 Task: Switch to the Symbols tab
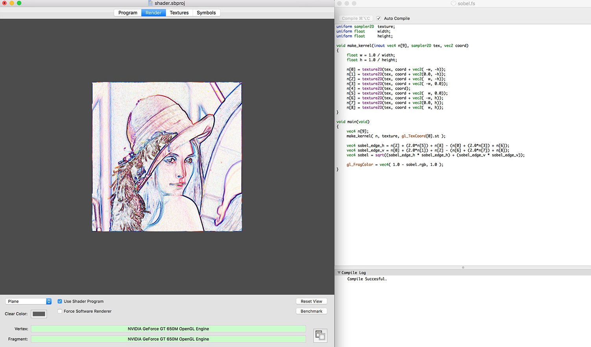(206, 13)
